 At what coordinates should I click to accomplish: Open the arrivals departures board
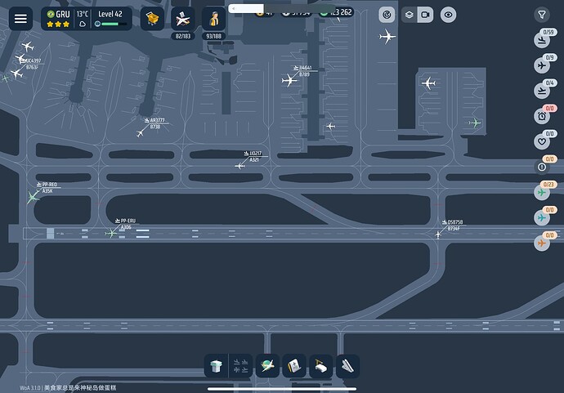(240, 366)
